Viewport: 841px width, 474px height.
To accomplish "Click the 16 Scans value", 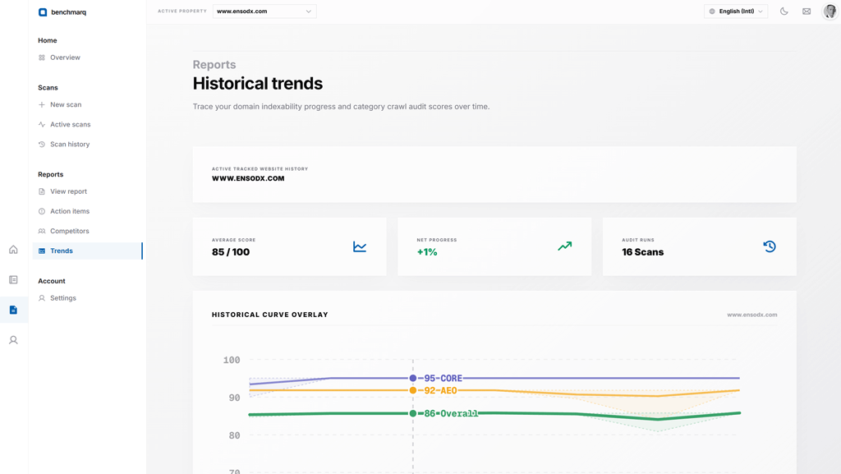I will [642, 252].
